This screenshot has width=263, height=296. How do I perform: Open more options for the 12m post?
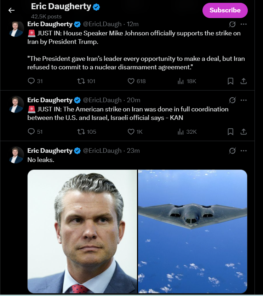click(x=244, y=24)
